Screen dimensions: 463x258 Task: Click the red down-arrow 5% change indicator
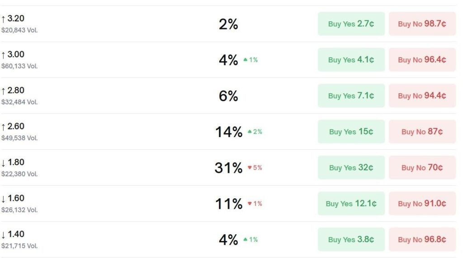click(255, 167)
